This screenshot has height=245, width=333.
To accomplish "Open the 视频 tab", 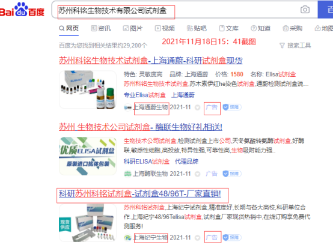I will point(165,28).
